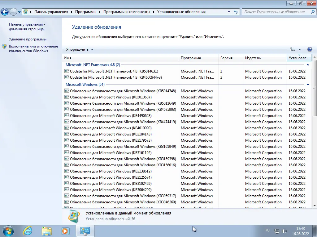Launch Internet Explorer from taskbar
This screenshot has height=237, width=317.
(28, 231)
